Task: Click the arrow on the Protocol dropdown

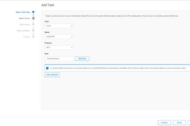Action: click(x=72, y=47)
